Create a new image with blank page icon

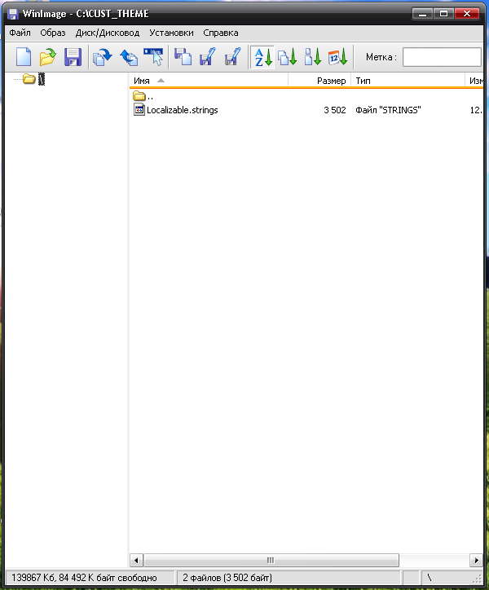[x=24, y=57]
